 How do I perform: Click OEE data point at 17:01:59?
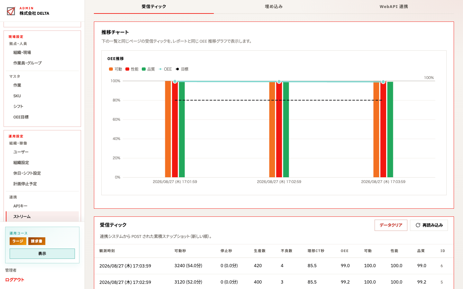point(175,82)
